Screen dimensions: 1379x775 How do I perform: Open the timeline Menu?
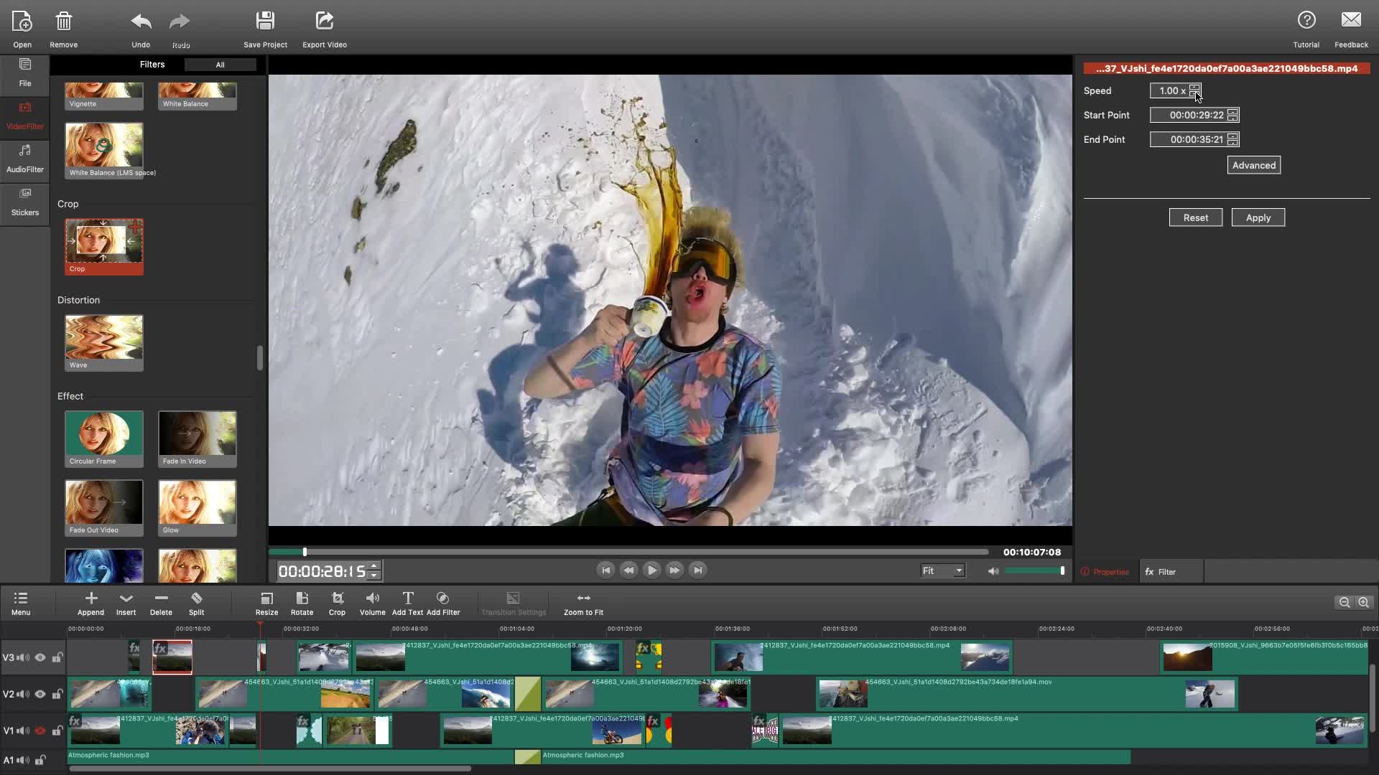(21, 603)
